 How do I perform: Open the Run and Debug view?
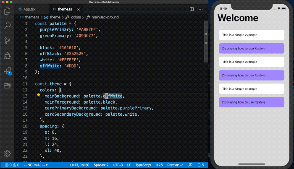[x=7, y=56]
